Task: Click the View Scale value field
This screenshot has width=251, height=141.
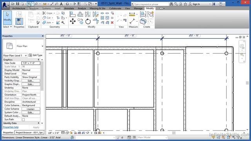Action: click(x=31, y=63)
